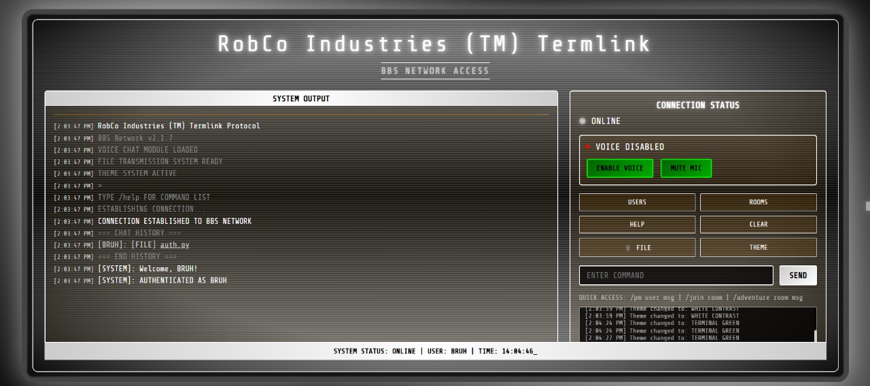
Task: Click the SYSTEM STATUS bar text
Action: pyautogui.click(x=435, y=351)
